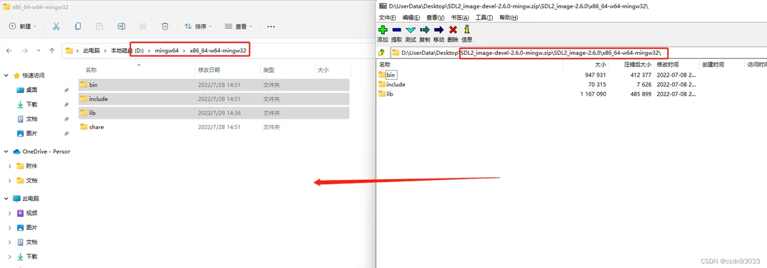767x268 pixels.
Task: Click the 7-Zip 测试 (Test) icon
Action: pyautogui.click(x=411, y=30)
